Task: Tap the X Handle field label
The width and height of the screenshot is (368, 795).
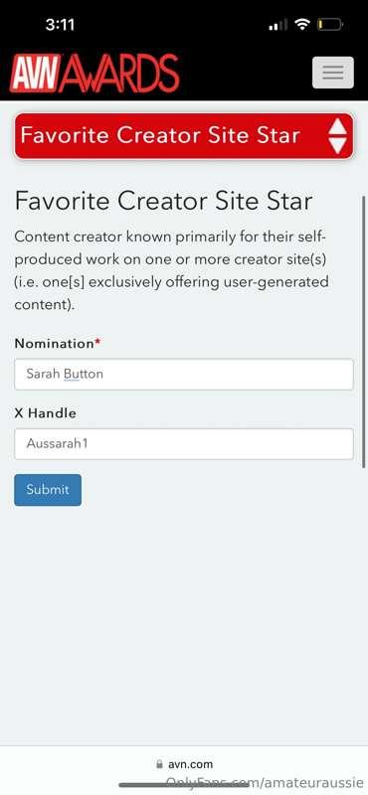Action: 45,413
